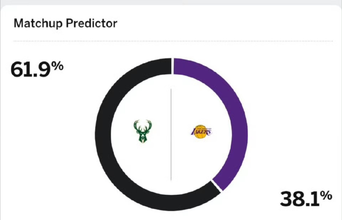Click the dotted separator under the heading
Screen dimensions: 342x220
(173, 41)
